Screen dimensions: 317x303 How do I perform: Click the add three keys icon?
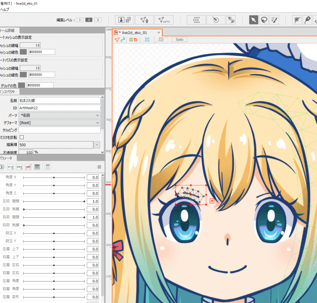[x=19, y=167]
